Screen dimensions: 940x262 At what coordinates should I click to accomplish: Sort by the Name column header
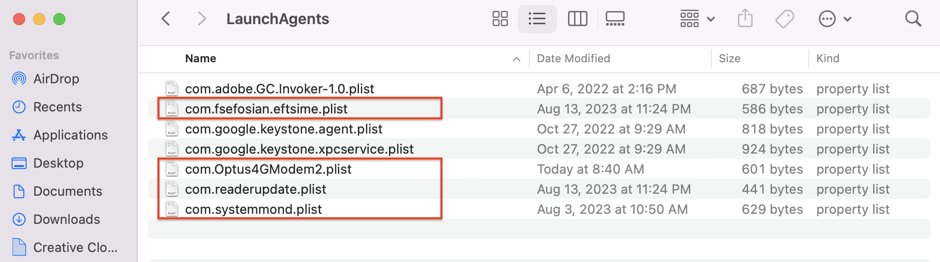tap(201, 59)
